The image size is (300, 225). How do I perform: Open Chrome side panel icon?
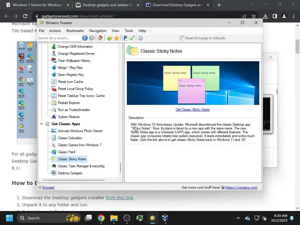click(275, 16)
